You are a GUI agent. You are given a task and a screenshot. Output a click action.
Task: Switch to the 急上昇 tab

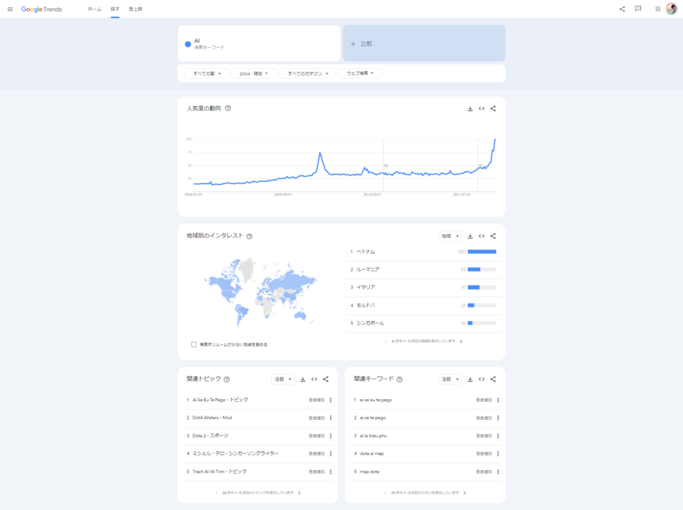[135, 9]
